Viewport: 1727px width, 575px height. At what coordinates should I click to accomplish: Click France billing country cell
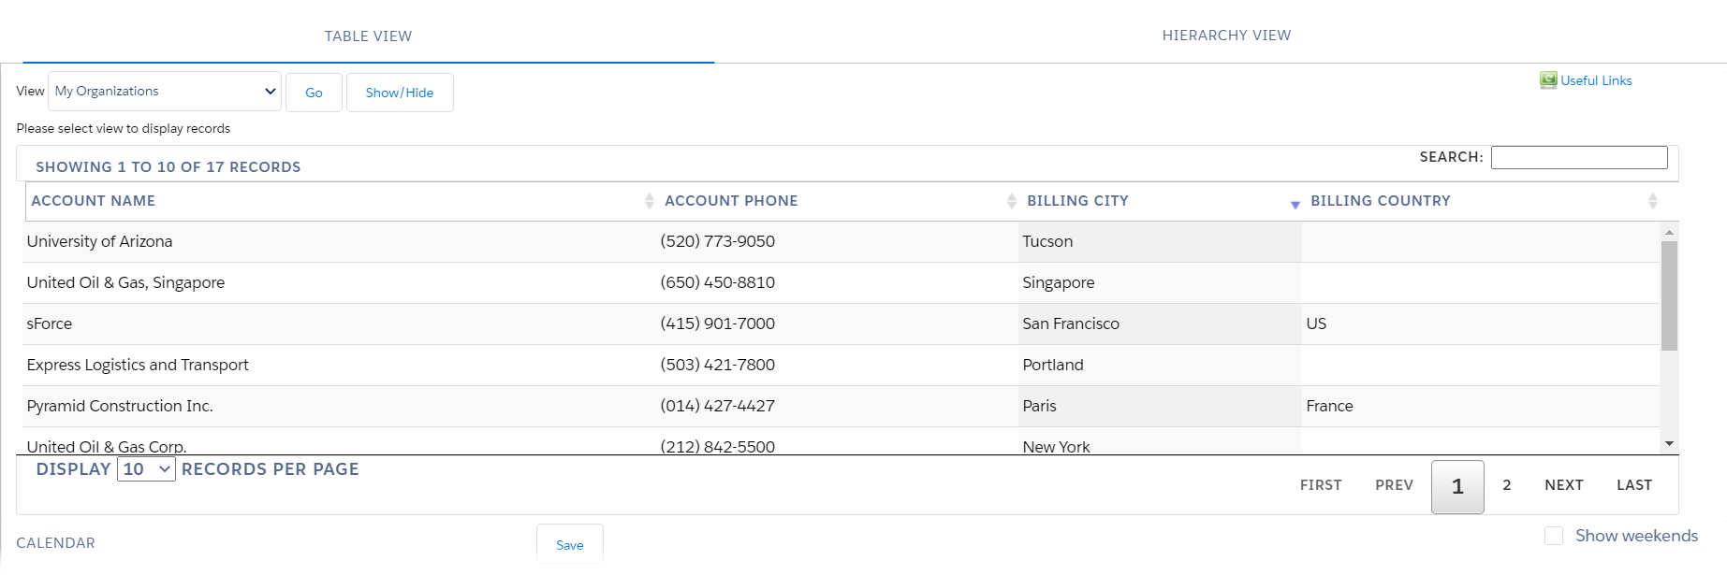[x=1481, y=406]
